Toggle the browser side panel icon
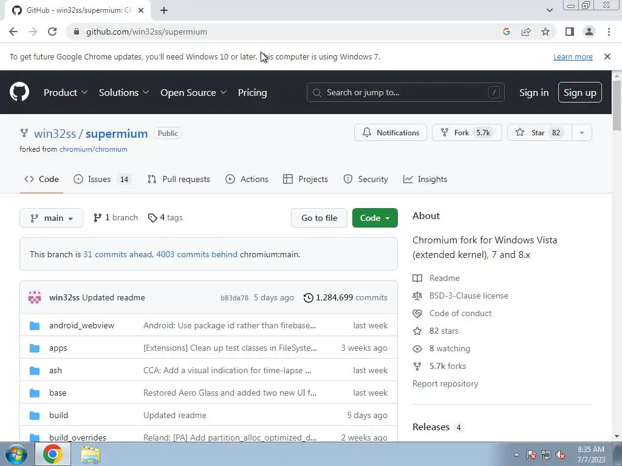The width and height of the screenshot is (622, 466). 570,32
